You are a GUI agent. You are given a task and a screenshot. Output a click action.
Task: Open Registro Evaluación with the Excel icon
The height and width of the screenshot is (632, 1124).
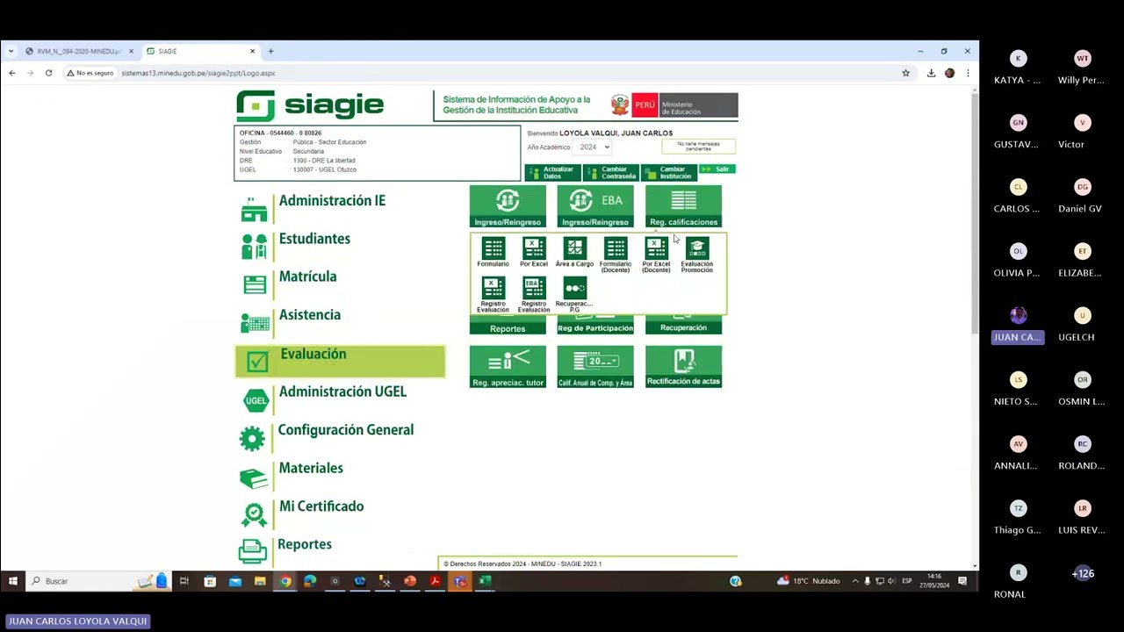click(x=493, y=294)
